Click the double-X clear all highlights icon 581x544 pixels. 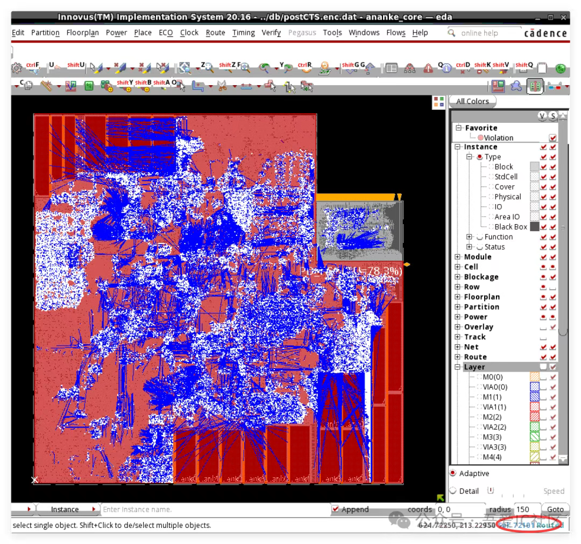pyautogui.click(x=144, y=68)
